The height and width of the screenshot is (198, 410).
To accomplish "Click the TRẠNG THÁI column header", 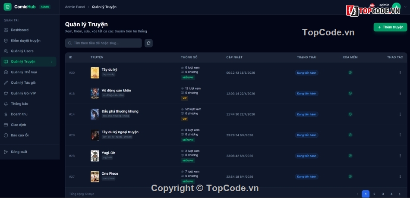I will (x=306, y=57).
